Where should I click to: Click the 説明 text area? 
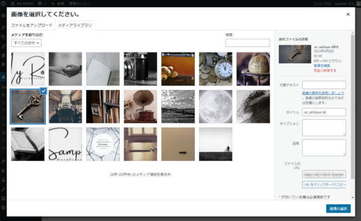point(324,148)
